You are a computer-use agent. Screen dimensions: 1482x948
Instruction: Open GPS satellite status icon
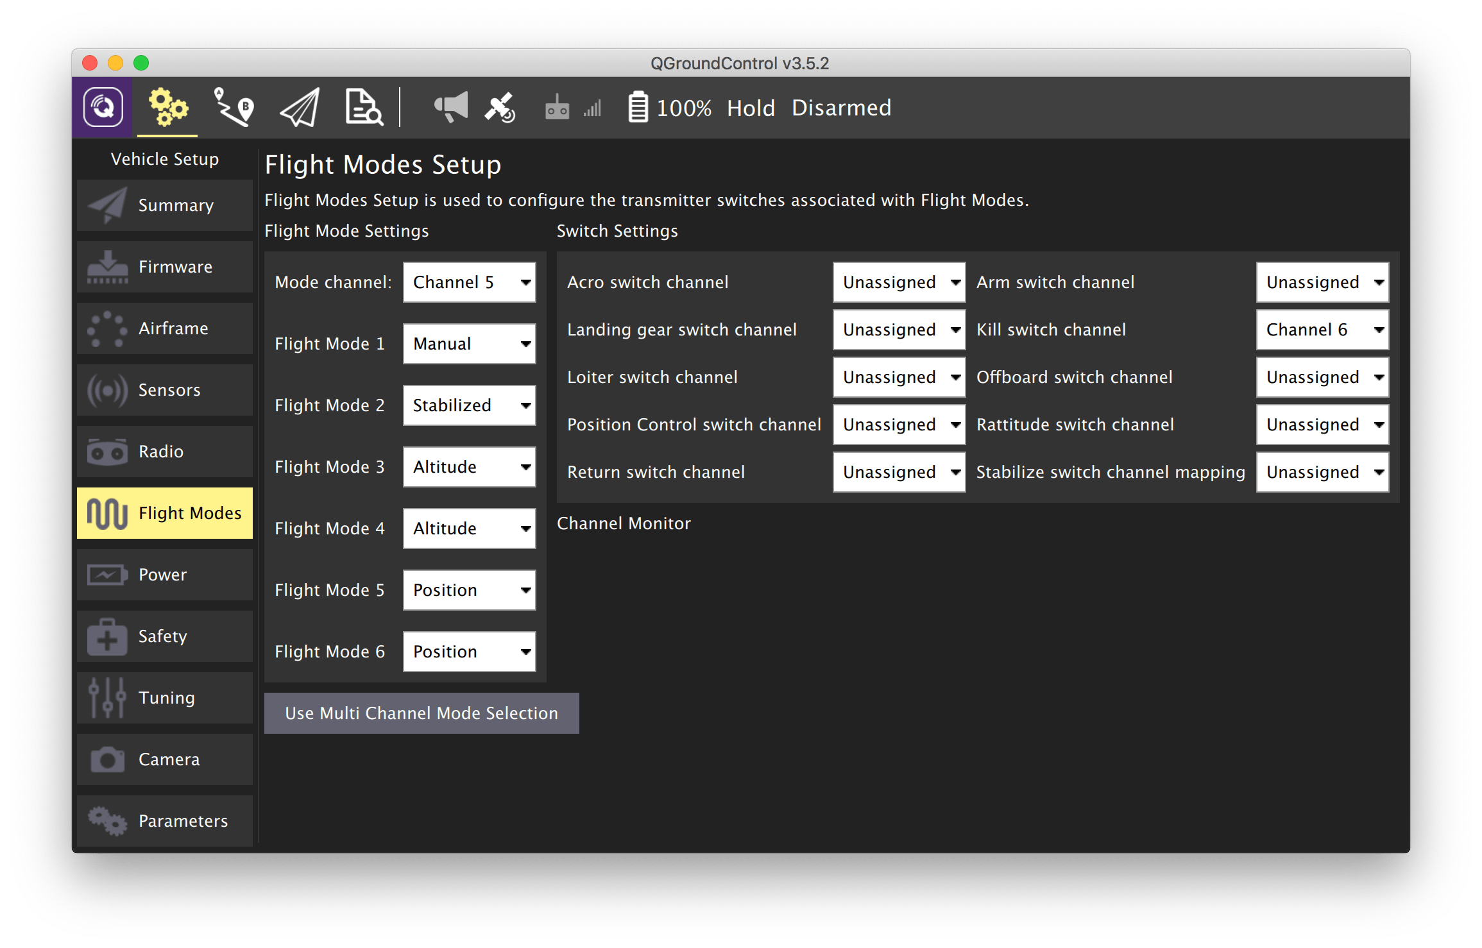click(x=500, y=107)
